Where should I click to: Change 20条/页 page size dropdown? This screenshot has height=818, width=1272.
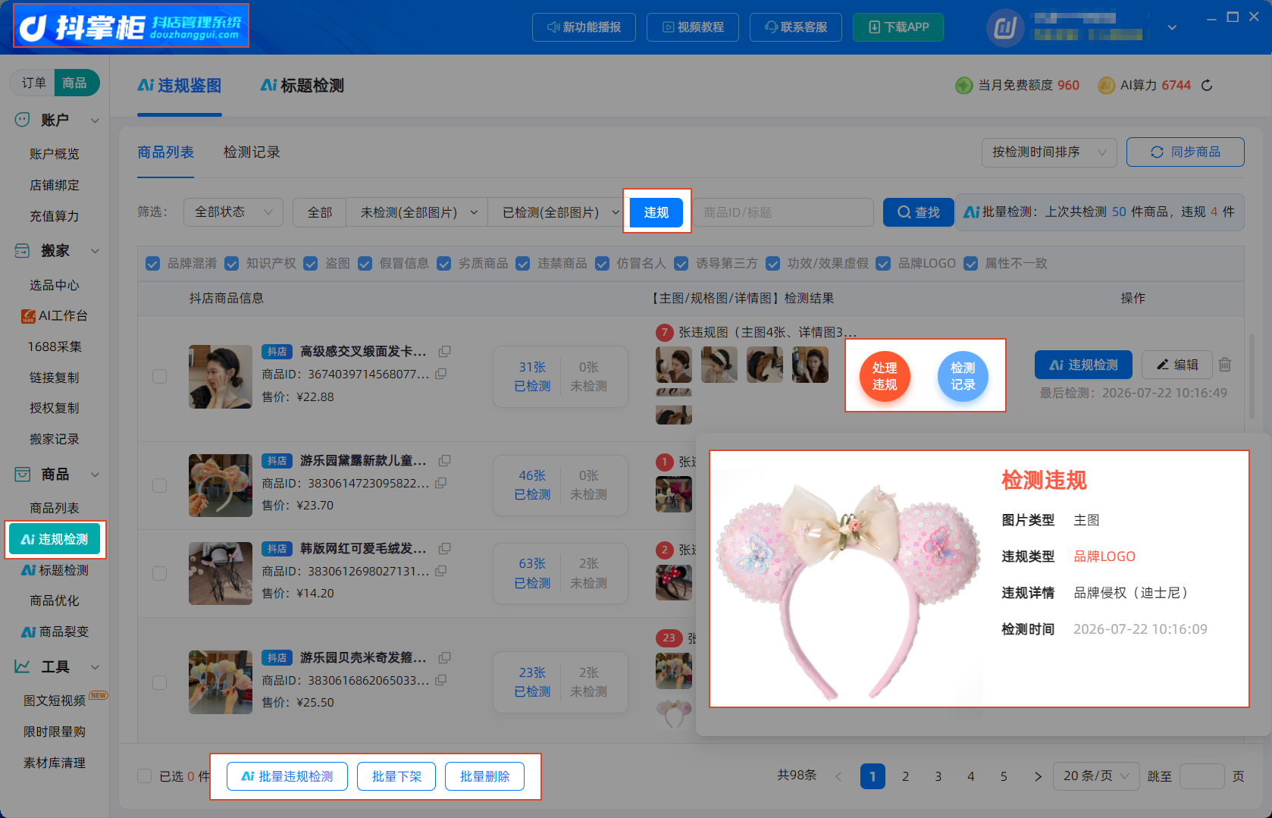1096,776
